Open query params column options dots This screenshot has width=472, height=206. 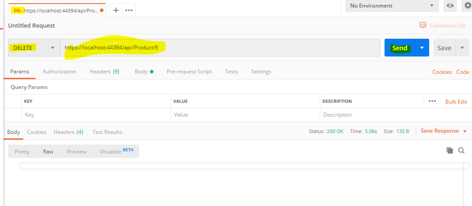pos(432,101)
